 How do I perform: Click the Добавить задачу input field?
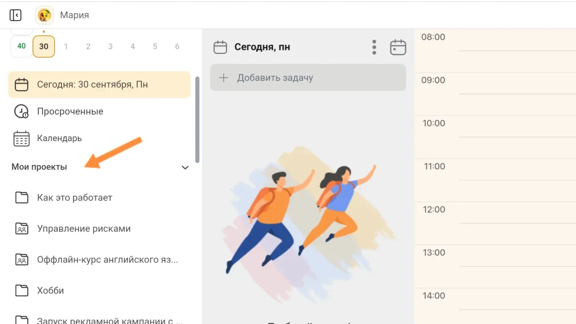[308, 78]
